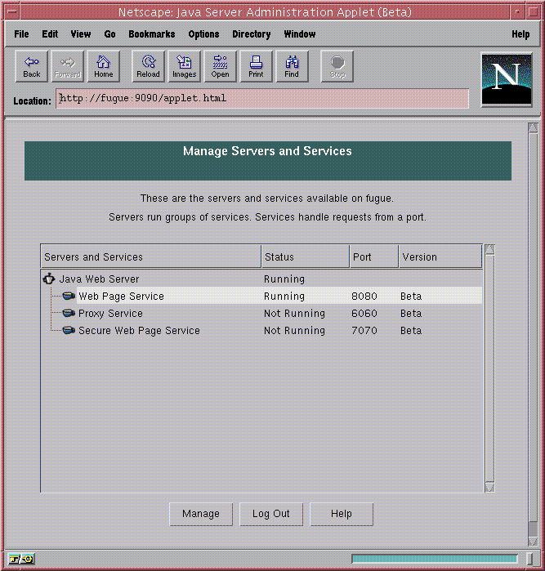Select the Java Web Server tree row

click(x=261, y=279)
